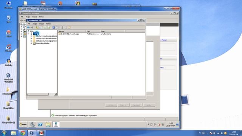Expand Dzienniki globalne node
Image resolution: width=242 pixels, height=136 pixels.
pyautogui.click(x=31, y=43)
